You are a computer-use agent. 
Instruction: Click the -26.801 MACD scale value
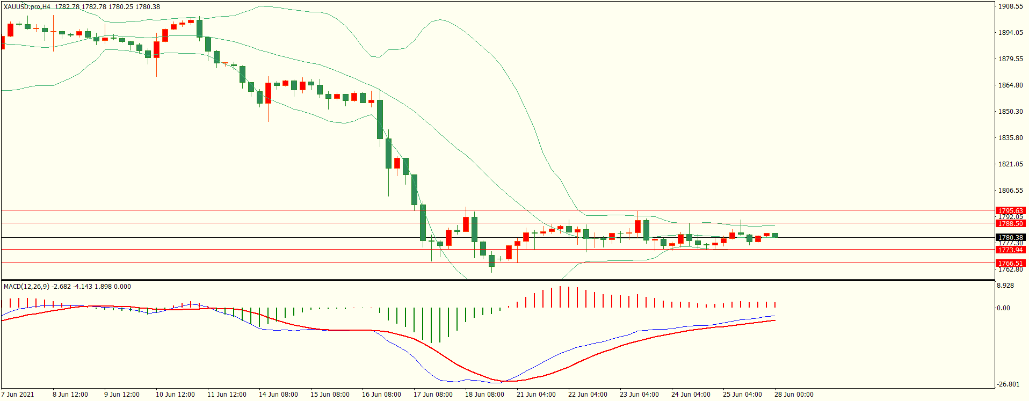(x=1008, y=384)
